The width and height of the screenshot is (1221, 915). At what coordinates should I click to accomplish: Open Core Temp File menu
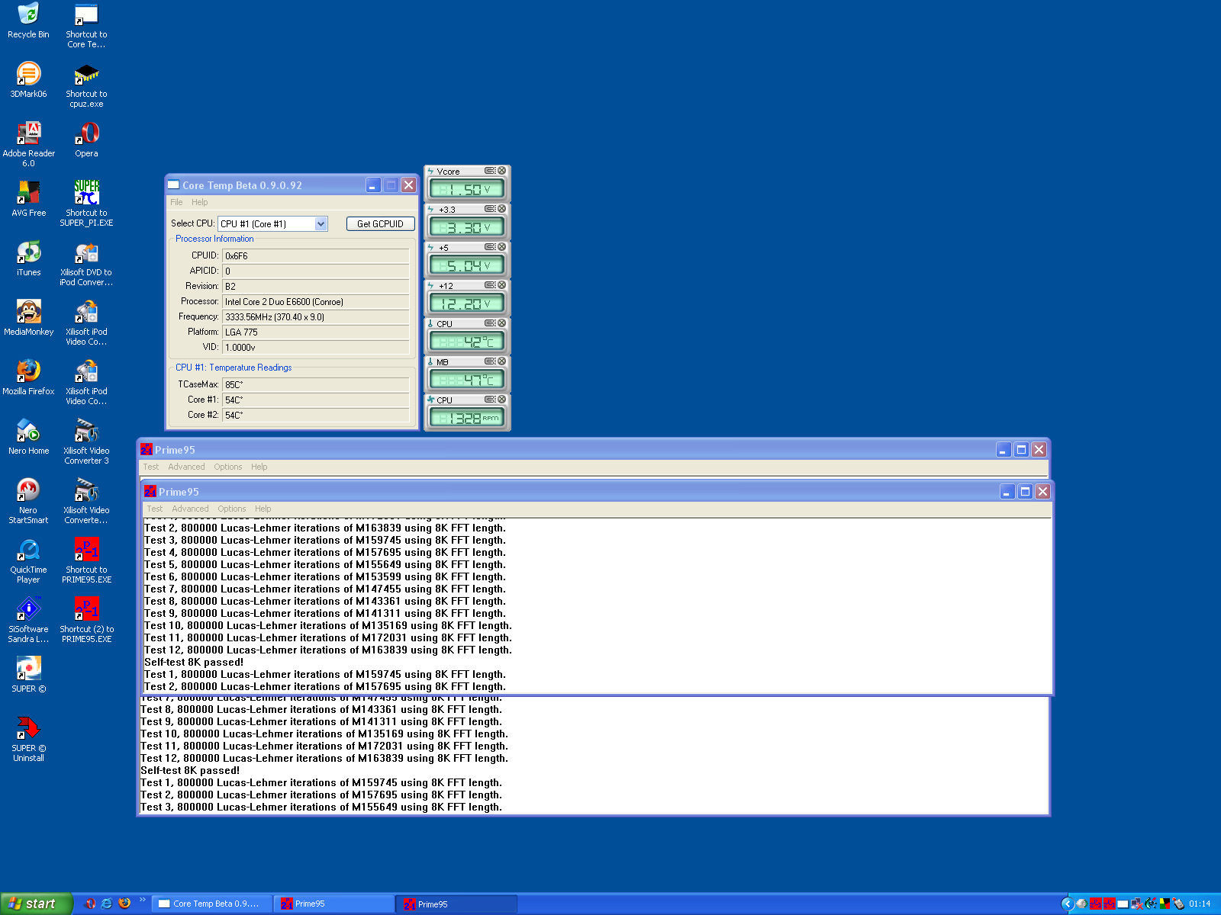[x=176, y=202]
